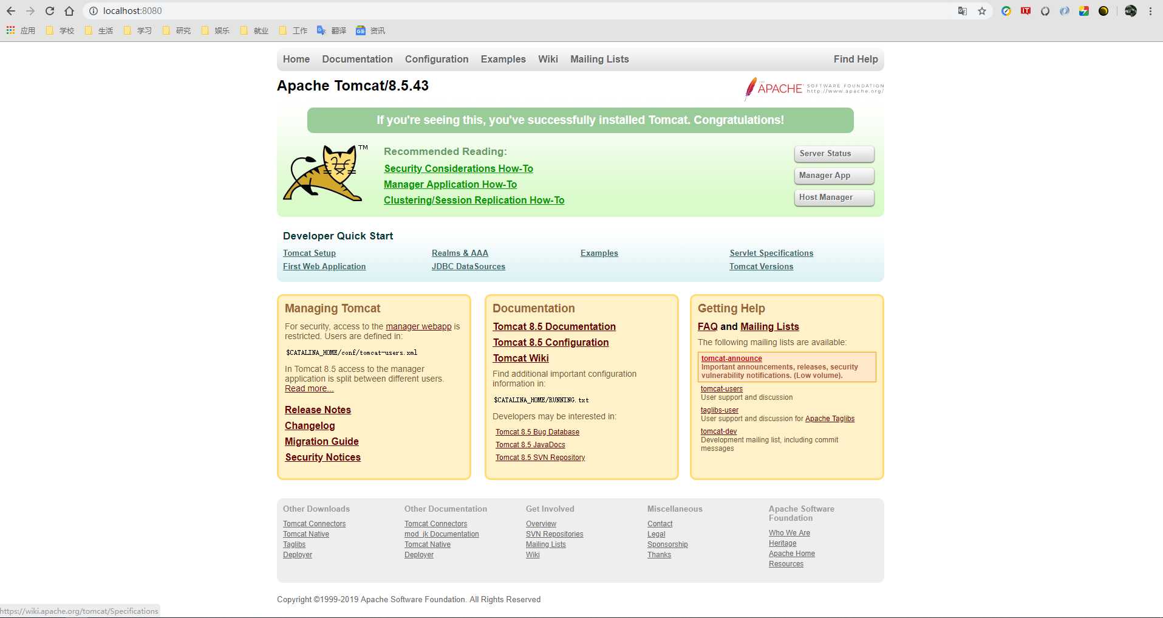
Task: Open Manager Application How-To link
Action: 450,185
